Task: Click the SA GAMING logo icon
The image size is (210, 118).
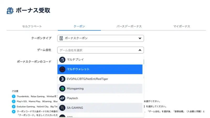Action: pos(62,108)
